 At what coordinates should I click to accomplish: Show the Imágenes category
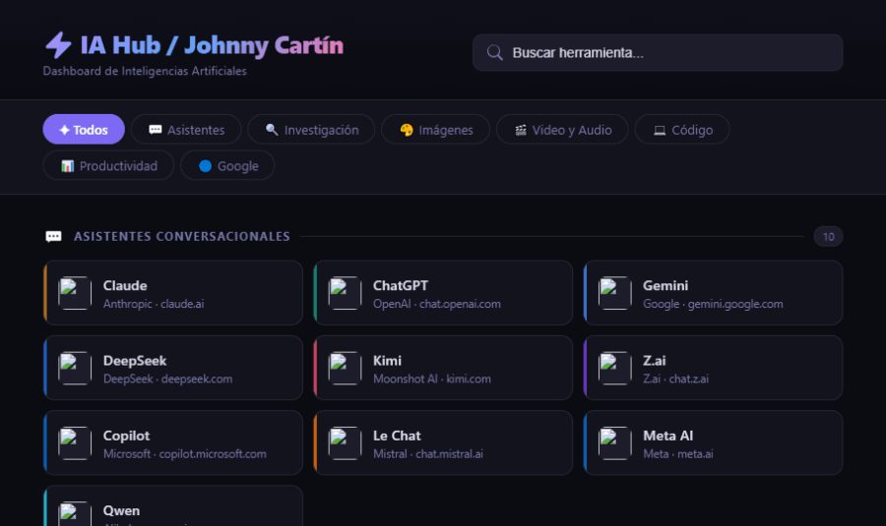pos(436,129)
